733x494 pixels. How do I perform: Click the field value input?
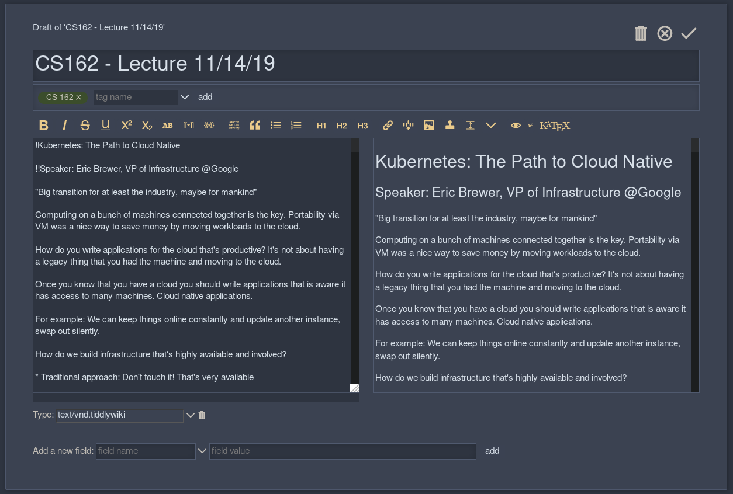point(343,451)
